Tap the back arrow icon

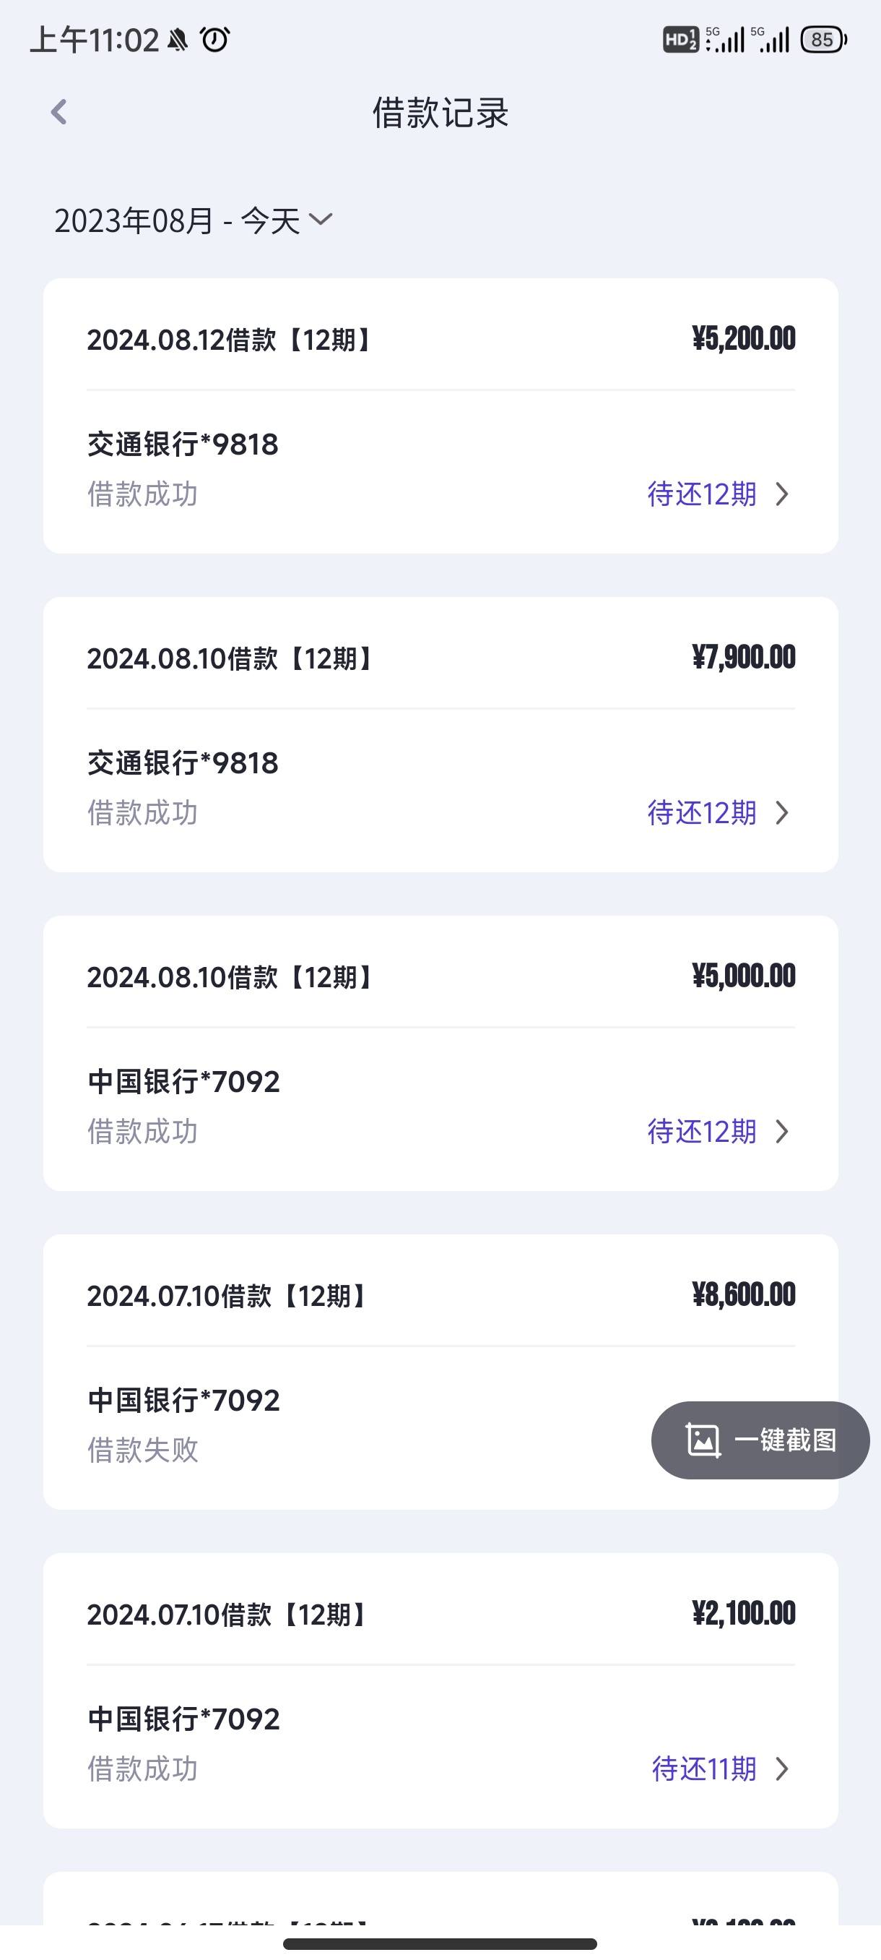pyautogui.click(x=58, y=113)
